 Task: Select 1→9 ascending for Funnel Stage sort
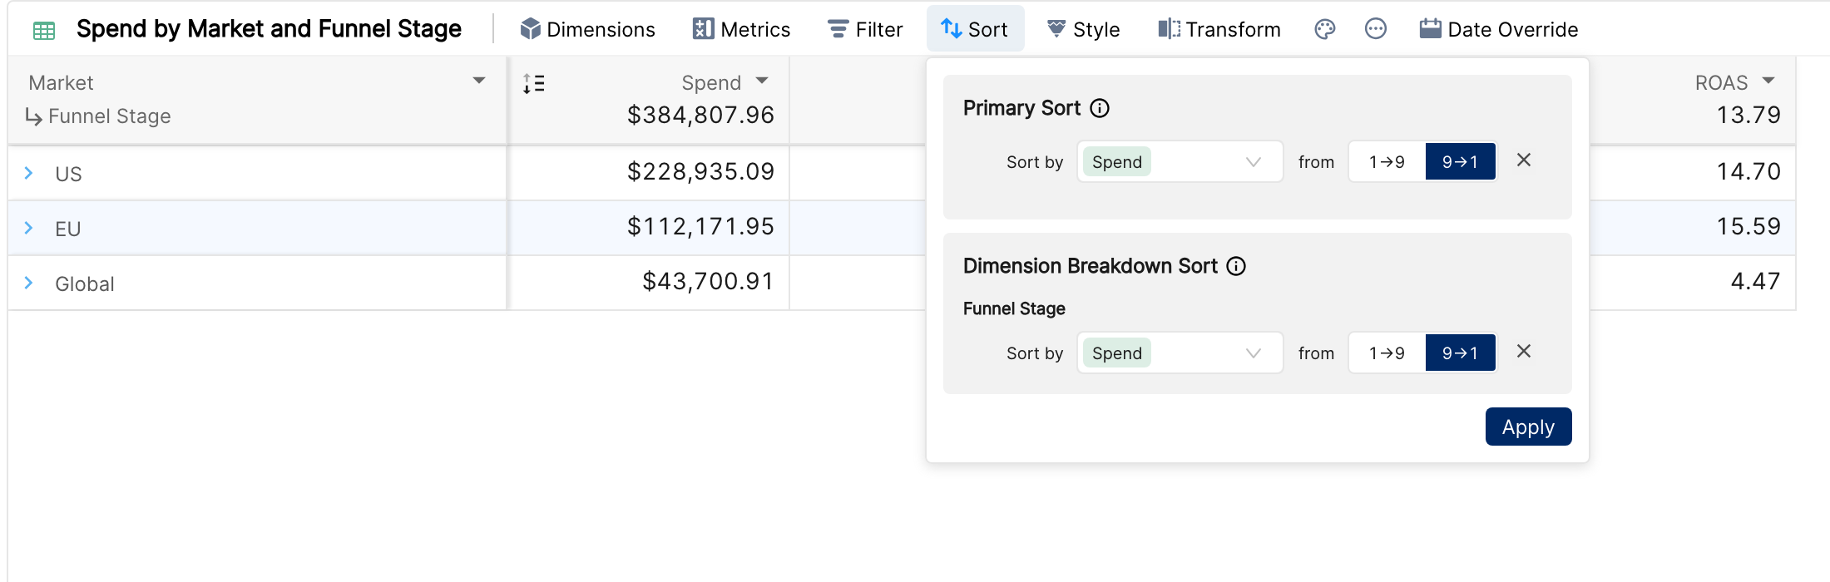[x=1387, y=353]
